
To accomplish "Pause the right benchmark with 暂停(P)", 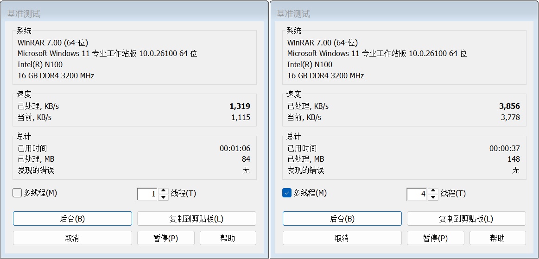I will coord(436,238).
